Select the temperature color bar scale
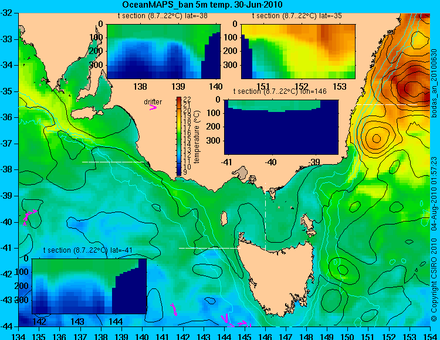Screen dimensions: 440x340 click(179, 136)
